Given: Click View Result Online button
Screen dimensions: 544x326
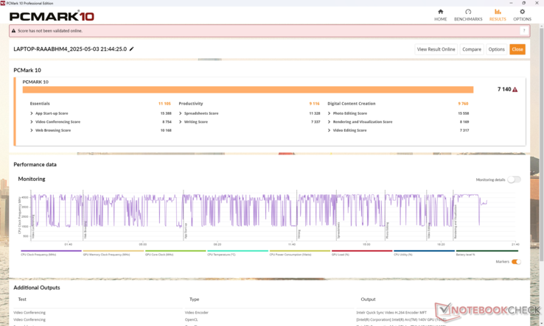Looking at the screenshot, I should 436,49.
